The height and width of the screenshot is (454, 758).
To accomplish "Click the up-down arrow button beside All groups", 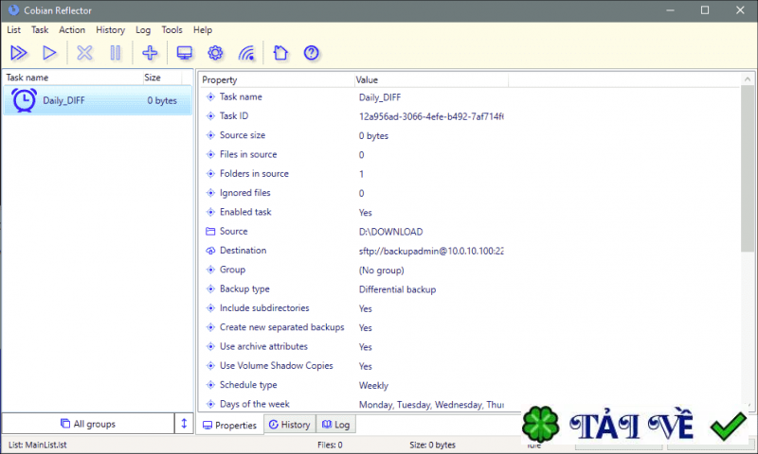I will [184, 424].
